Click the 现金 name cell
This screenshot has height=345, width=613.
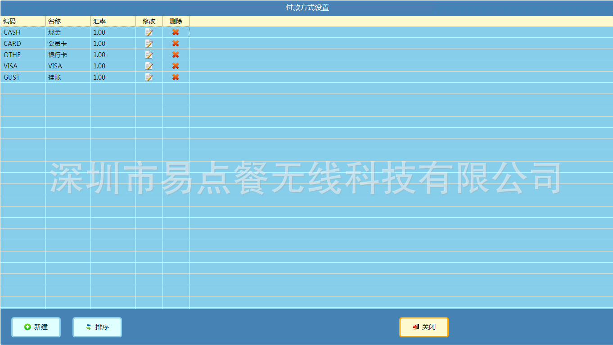coord(68,32)
